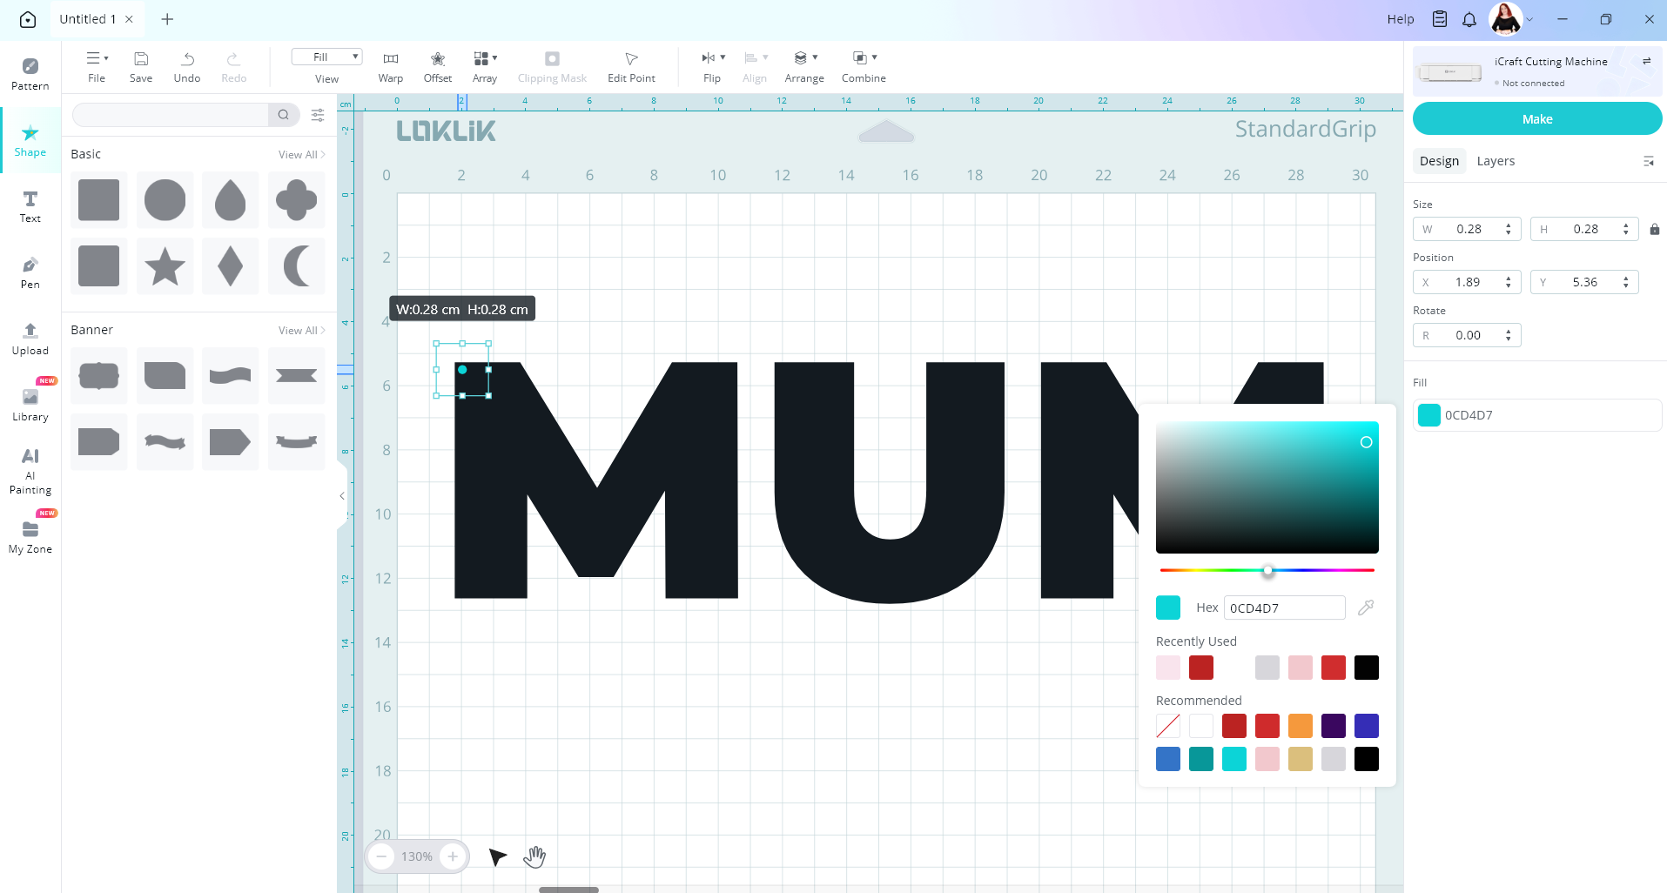The width and height of the screenshot is (1667, 893).
Task: Select the Pen tool in sidebar
Action: (30, 272)
